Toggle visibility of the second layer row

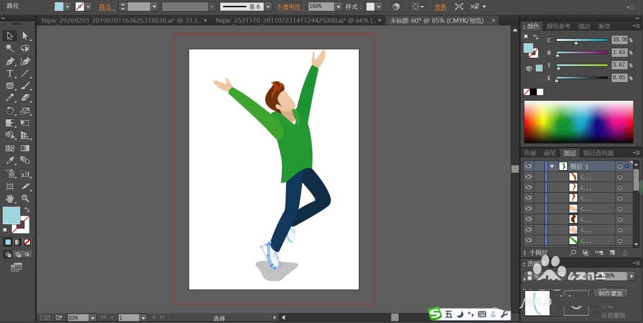tap(529, 177)
